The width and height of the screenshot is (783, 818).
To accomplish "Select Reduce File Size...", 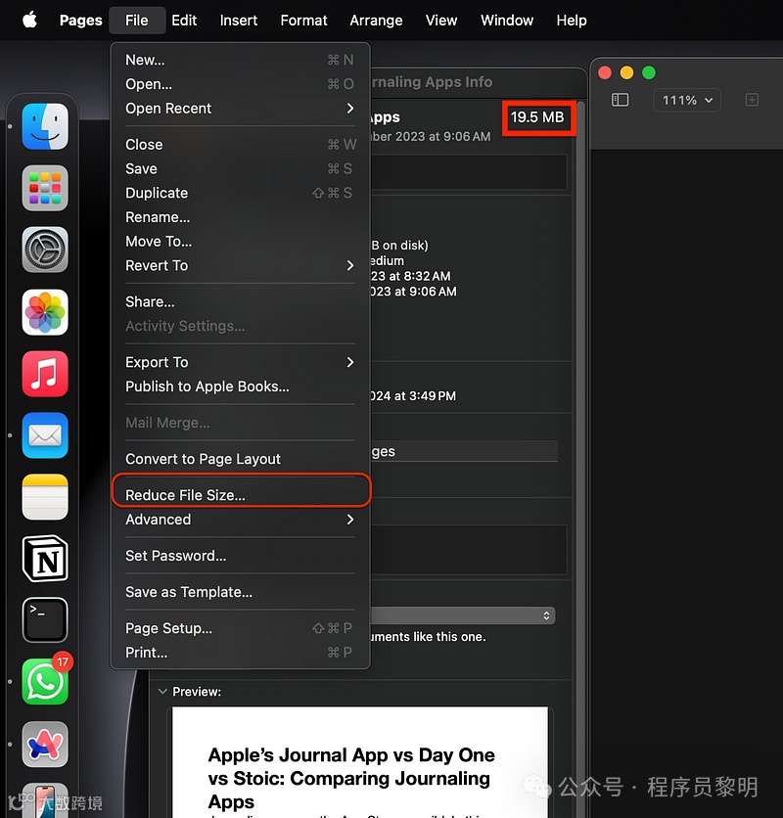I will click(240, 494).
